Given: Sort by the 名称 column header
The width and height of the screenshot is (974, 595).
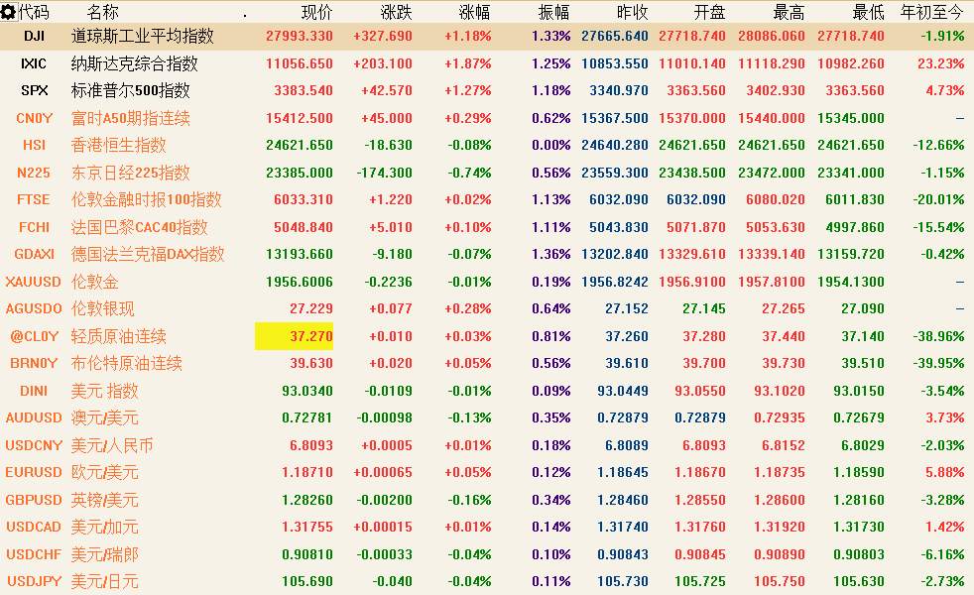Looking at the screenshot, I should (103, 11).
